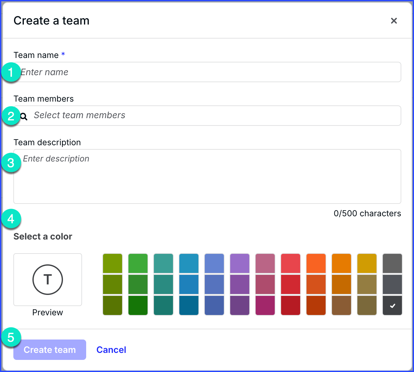The image size is (414, 372).
Task: Pick the top-row olive green swatch
Action: pos(113,263)
